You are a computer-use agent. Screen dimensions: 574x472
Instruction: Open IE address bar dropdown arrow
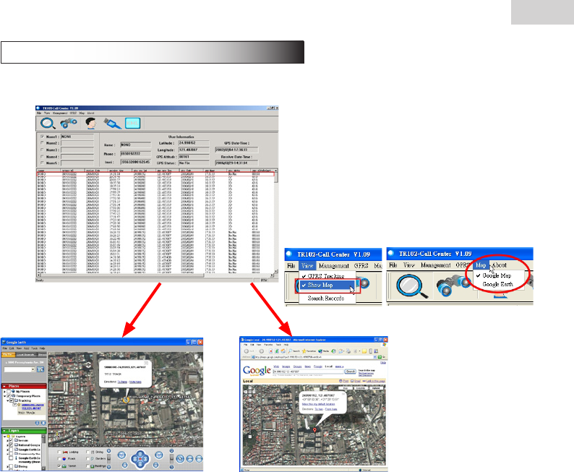click(x=375, y=357)
